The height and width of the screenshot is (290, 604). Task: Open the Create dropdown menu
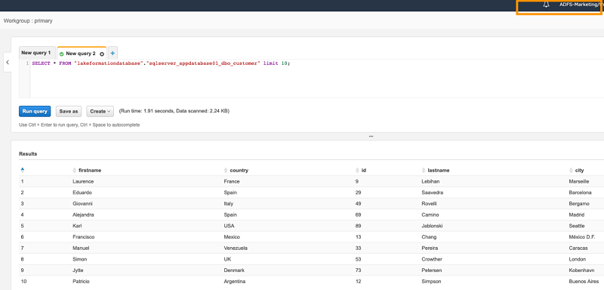pyautogui.click(x=100, y=111)
